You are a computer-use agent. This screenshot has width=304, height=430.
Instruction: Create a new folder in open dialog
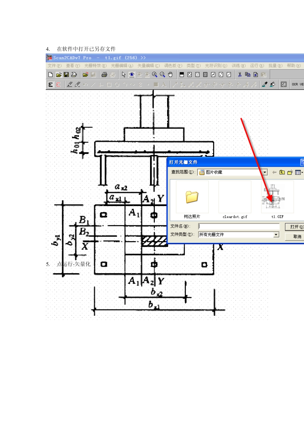[x=290, y=172]
